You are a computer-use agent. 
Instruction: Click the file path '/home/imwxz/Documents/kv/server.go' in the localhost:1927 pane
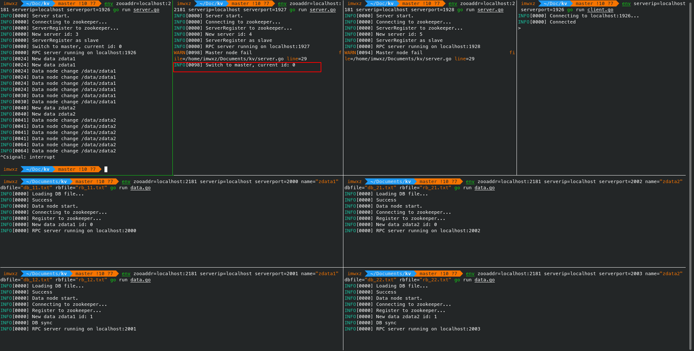click(235, 59)
